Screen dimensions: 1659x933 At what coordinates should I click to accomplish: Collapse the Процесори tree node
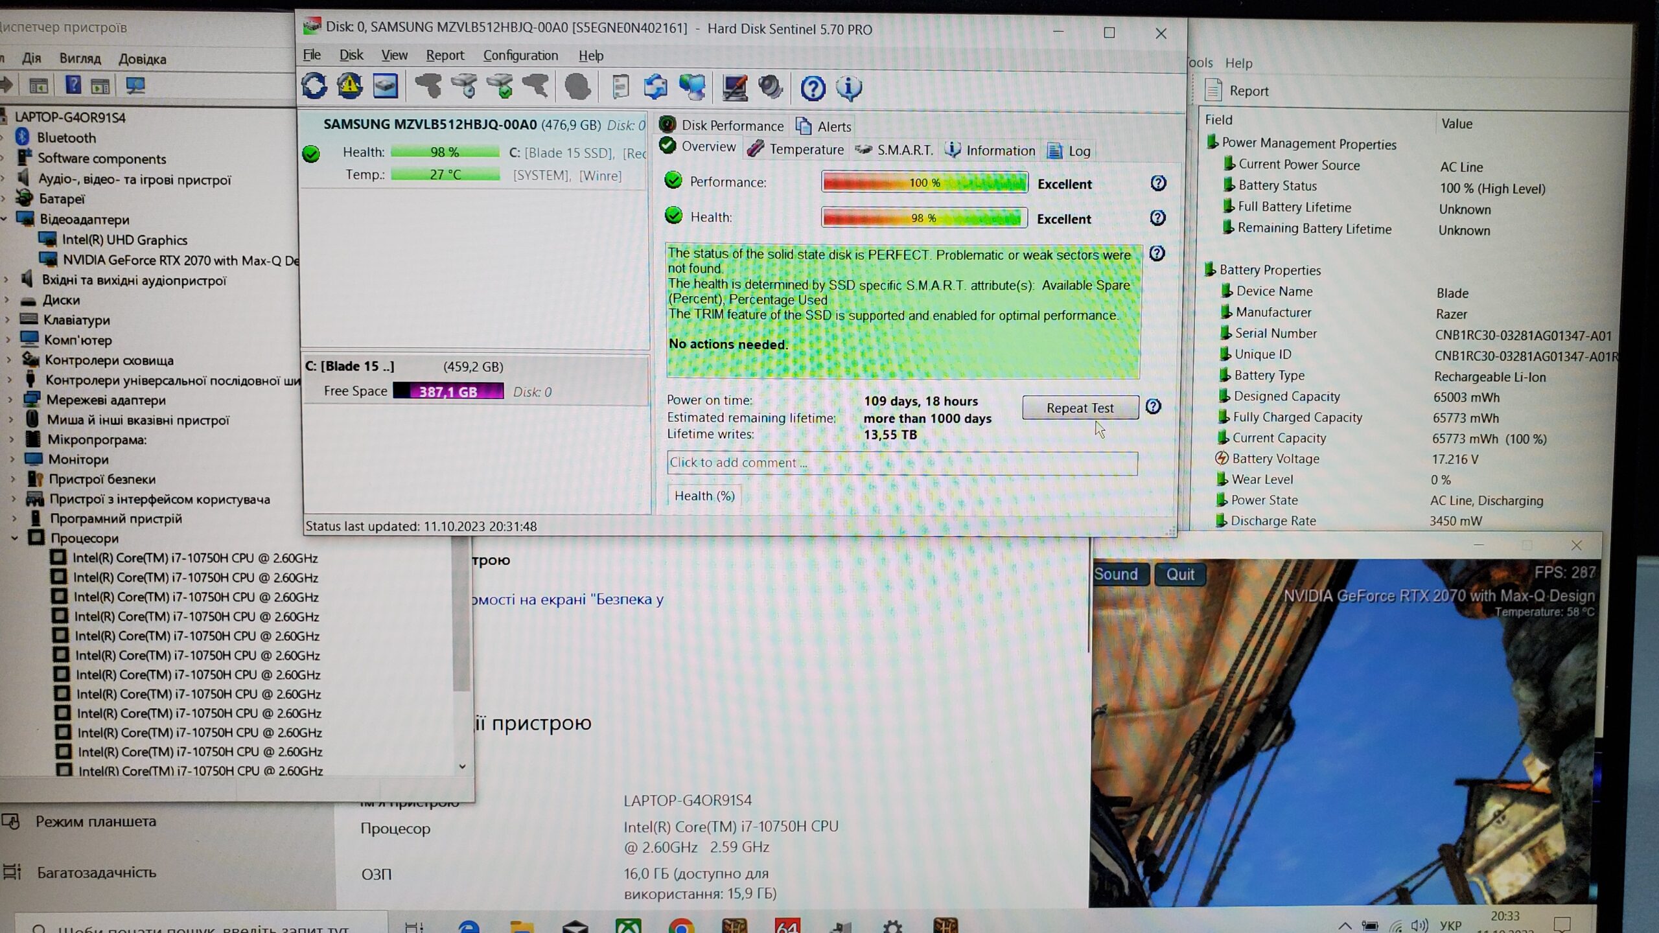(x=14, y=538)
